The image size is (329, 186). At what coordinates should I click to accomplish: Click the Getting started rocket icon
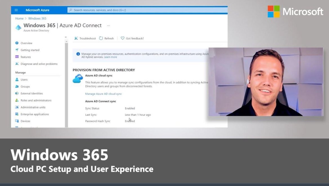17,50
